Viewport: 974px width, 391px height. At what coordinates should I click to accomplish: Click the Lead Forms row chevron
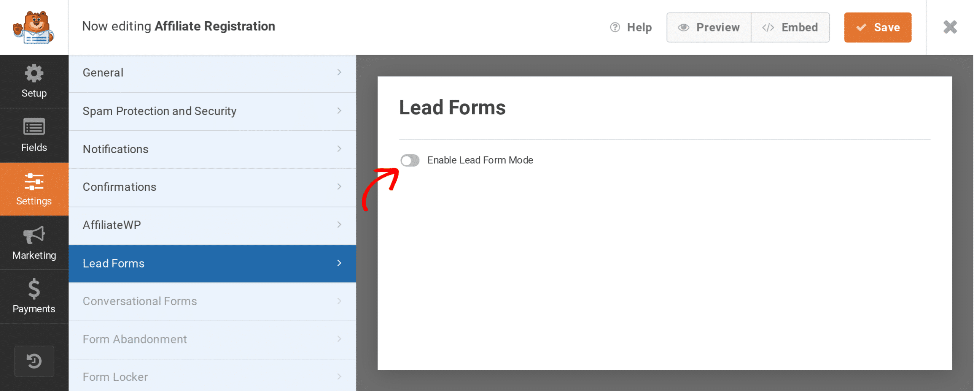coord(339,263)
